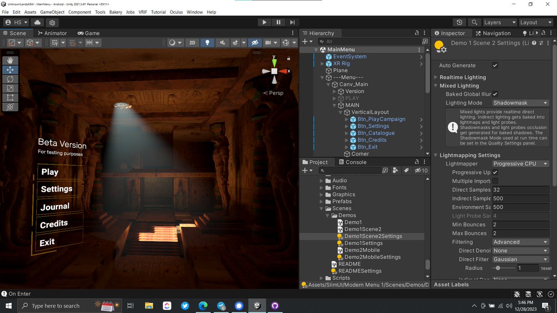Switch to the Game tab
The height and width of the screenshot is (313, 557).
(x=88, y=33)
